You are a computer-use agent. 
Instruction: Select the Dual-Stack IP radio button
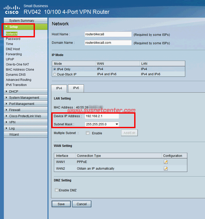[x=55, y=74]
